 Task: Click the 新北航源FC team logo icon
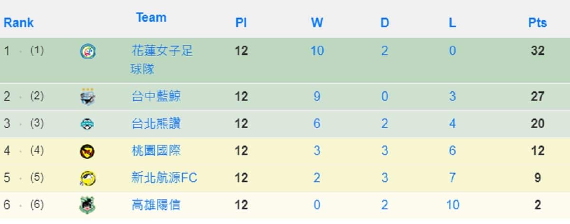click(x=88, y=178)
